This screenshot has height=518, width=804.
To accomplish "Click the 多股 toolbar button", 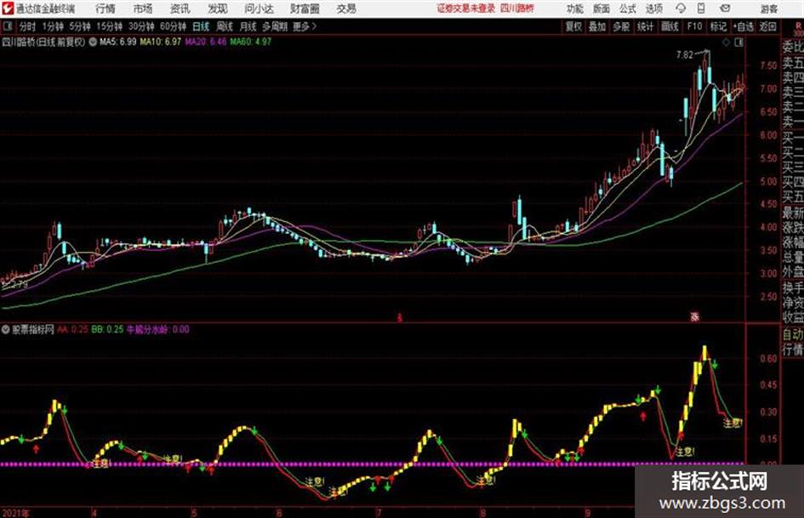I will [621, 26].
